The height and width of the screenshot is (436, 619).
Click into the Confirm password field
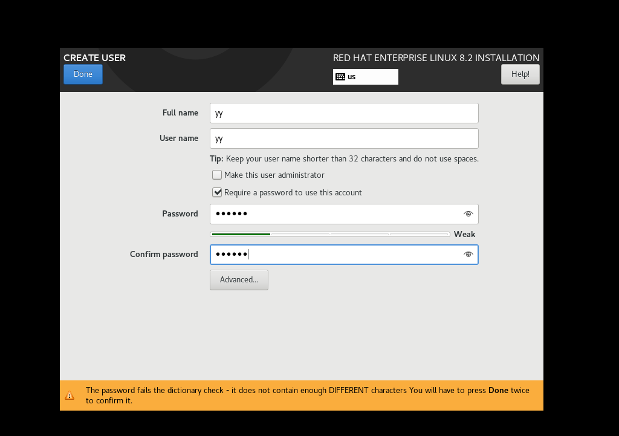click(x=344, y=255)
